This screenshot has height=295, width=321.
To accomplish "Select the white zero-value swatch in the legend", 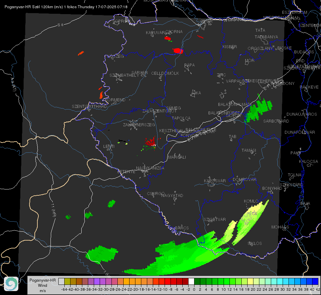I will point(191,282).
